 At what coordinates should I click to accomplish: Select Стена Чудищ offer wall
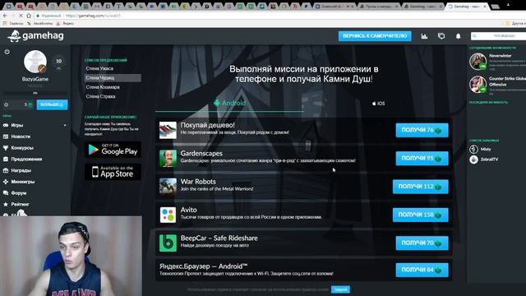(x=113, y=78)
